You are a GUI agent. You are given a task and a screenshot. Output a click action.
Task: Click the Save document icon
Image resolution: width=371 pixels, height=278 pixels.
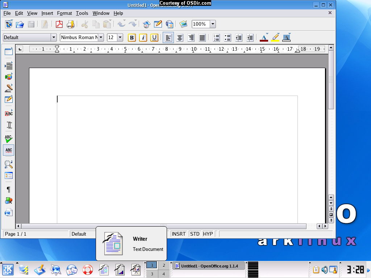31,24
